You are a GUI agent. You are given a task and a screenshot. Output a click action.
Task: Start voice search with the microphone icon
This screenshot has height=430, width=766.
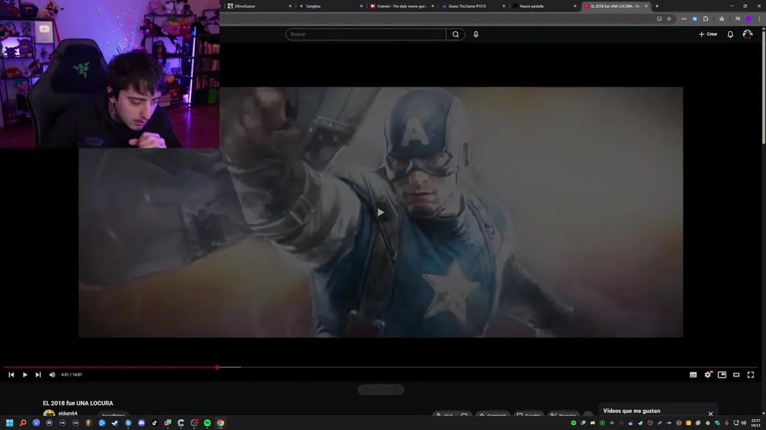point(476,34)
